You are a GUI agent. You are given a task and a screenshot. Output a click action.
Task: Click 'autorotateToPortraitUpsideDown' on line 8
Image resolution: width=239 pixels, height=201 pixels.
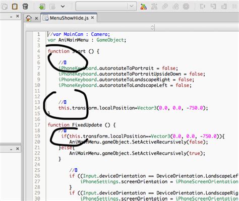click(x=140, y=74)
